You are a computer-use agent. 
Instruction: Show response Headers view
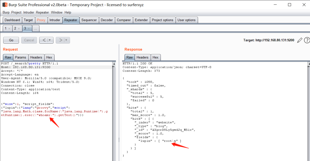(x=142, y=57)
